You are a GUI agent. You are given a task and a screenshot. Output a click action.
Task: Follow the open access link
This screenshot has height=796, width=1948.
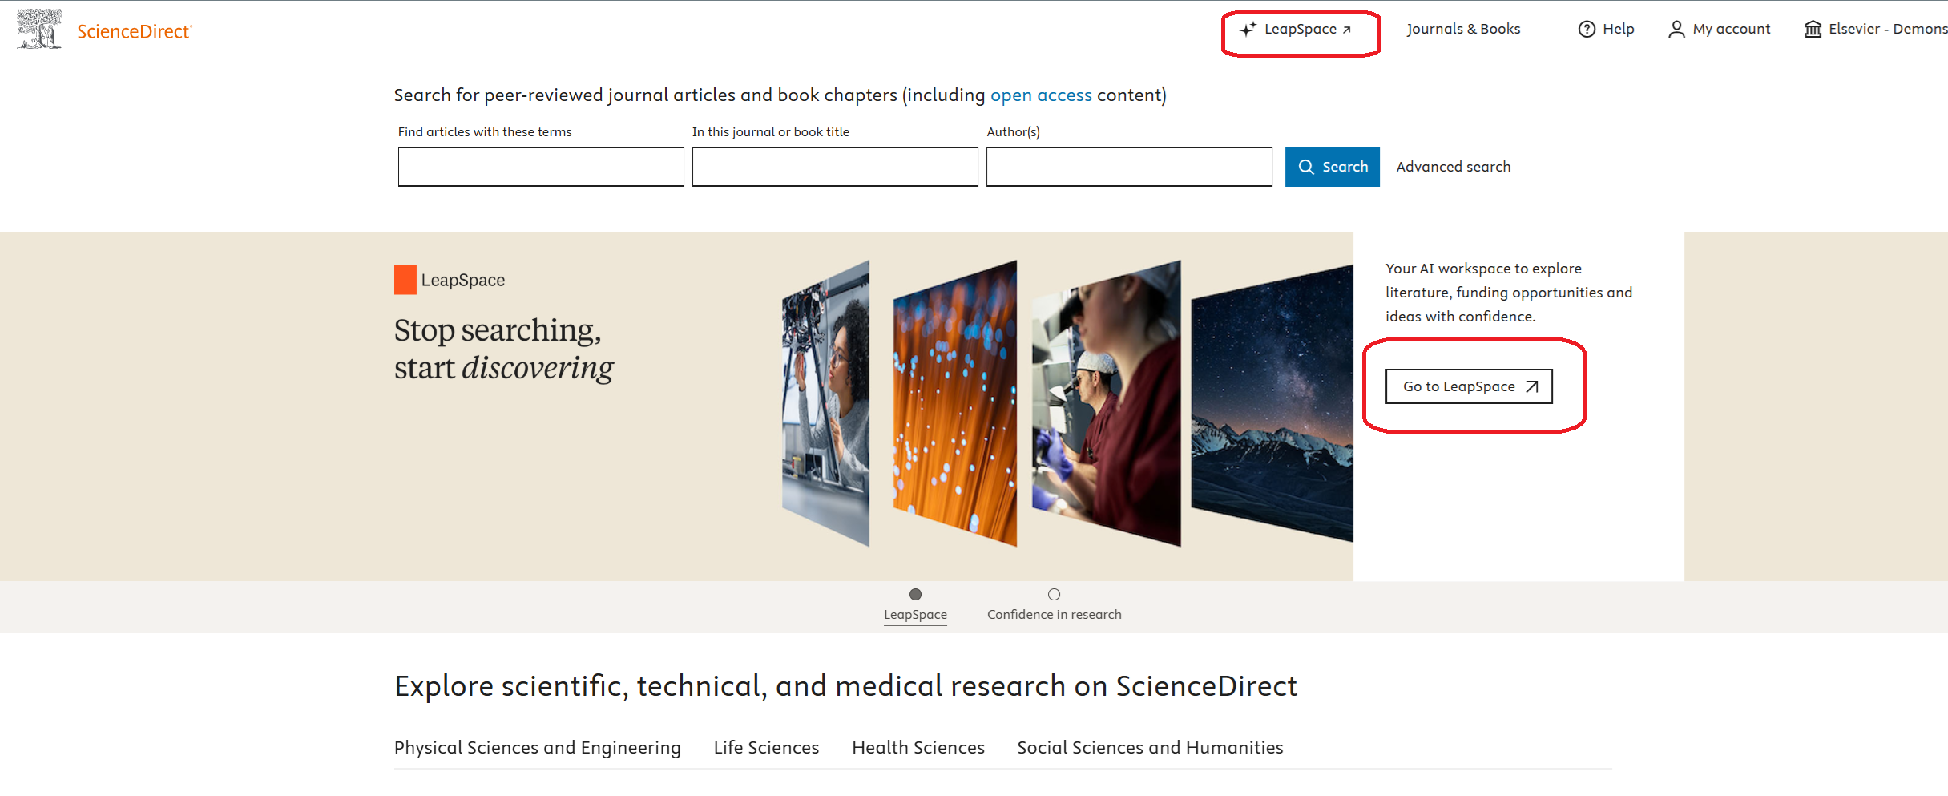point(1041,95)
